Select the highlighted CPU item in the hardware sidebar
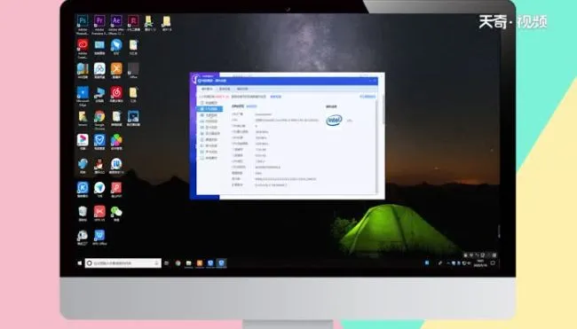Viewport: 577px width, 329px height. click(209, 109)
